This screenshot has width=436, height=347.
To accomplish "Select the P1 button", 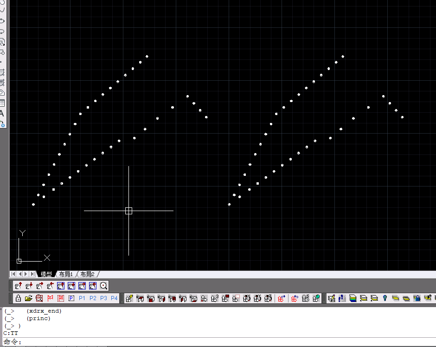I will coord(82,298).
